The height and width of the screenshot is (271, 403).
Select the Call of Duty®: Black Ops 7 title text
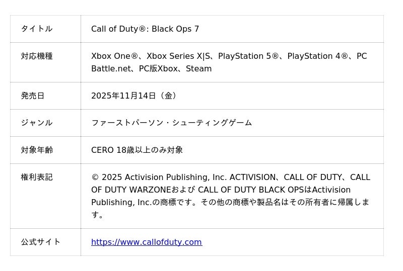click(145, 29)
